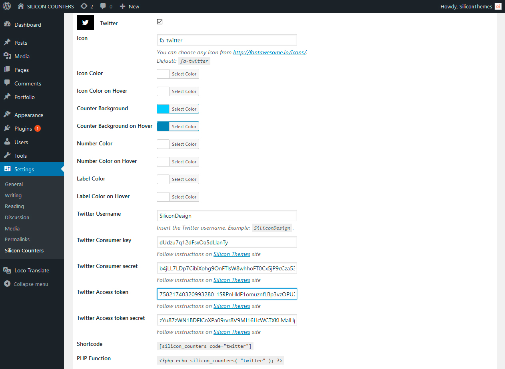Click the Portfolio pin icon
Viewport: 505px width, 369px height.
coord(7,97)
